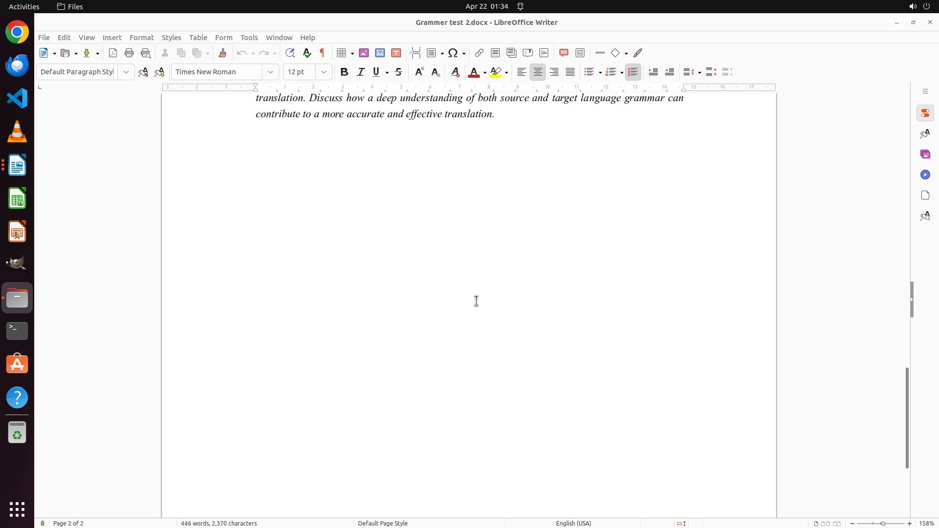Click the Insert Hyperlink icon
Viewport: 939px width, 528px height.
pyautogui.click(x=479, y=53)
